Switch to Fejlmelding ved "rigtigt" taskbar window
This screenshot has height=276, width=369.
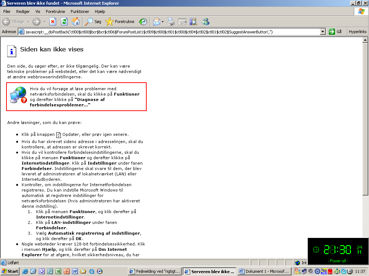(x=155, y=271)
